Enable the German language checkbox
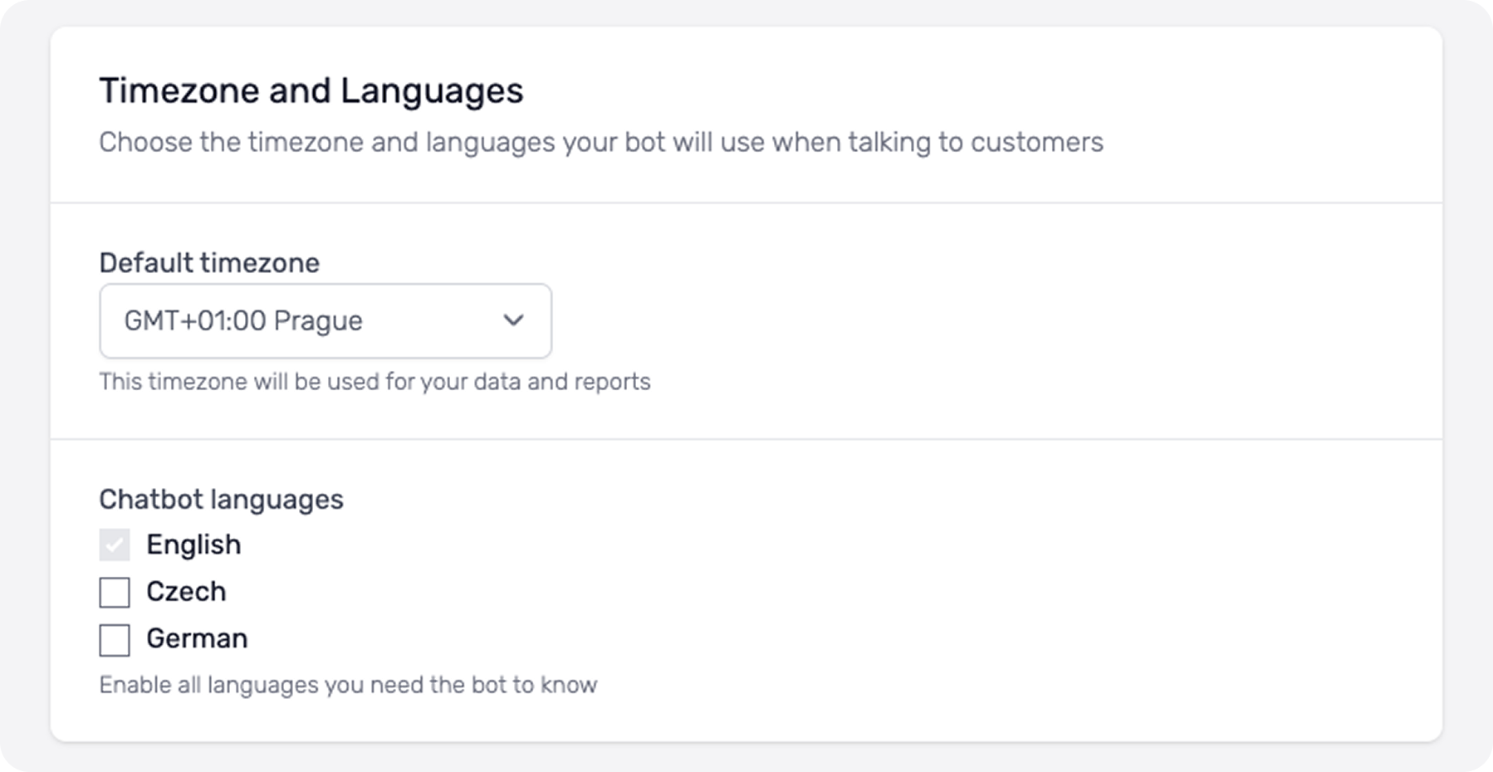The height and width of the screenshot is (772, 1493). tap(115, 639)
